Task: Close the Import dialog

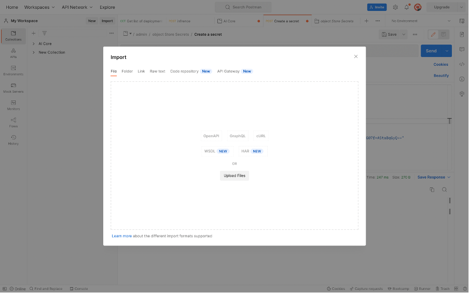Action: click(356, 56)
